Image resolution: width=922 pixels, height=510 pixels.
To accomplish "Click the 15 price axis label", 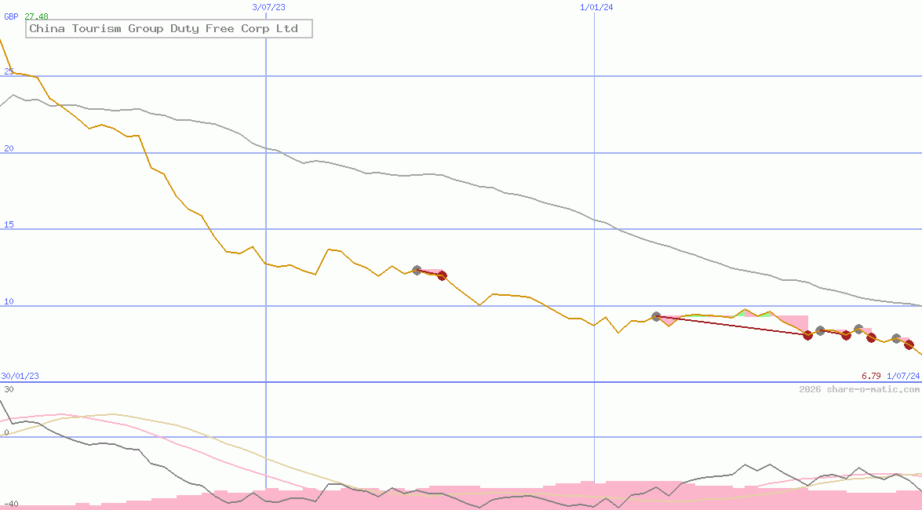I will [x=9, y=225].
